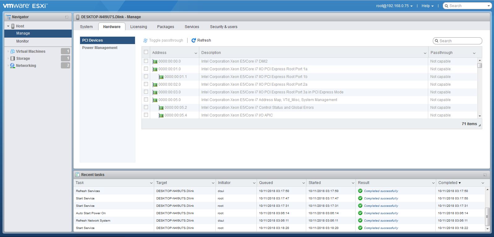The height and width of the screenshot is (237, 494).
Task: Toggle the select-all checkbox in the PCI table header
Action: coord(146,52)
